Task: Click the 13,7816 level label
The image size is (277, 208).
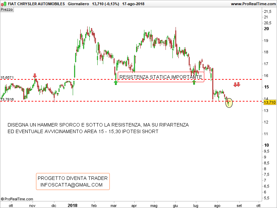Action: 7,99
